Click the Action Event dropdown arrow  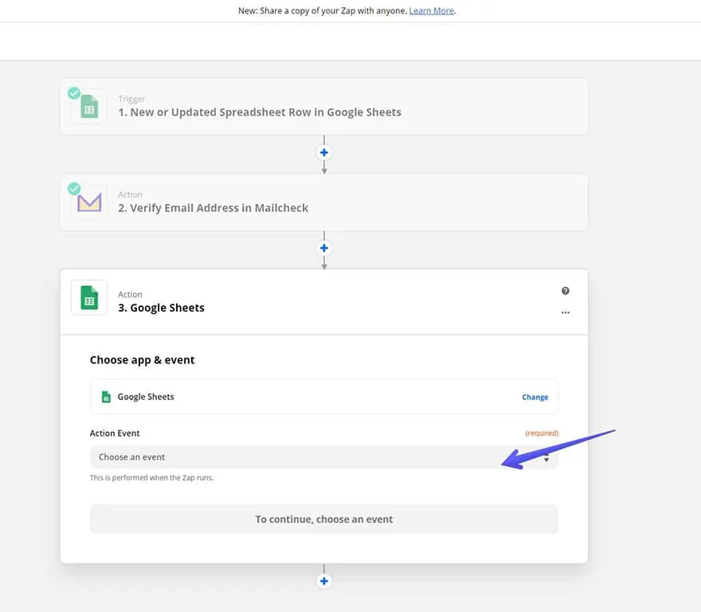pos(546,458)
